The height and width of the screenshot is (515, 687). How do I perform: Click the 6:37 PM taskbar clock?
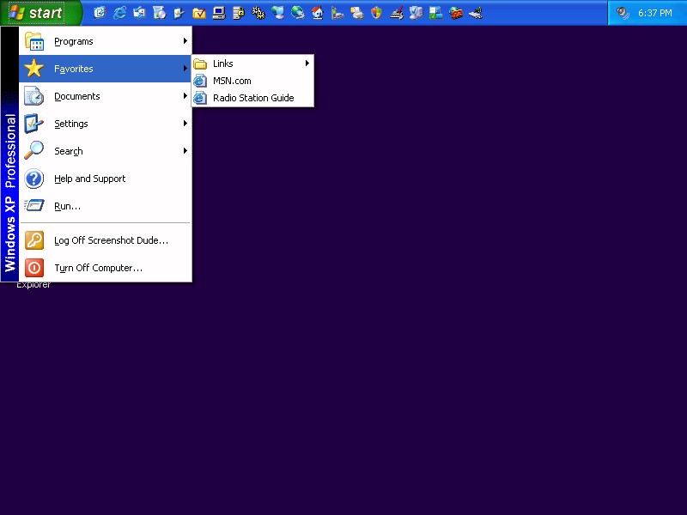(x=655, y=13)
